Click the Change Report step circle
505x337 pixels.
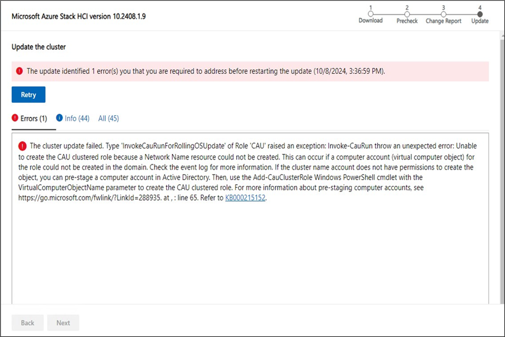[443, 13]
